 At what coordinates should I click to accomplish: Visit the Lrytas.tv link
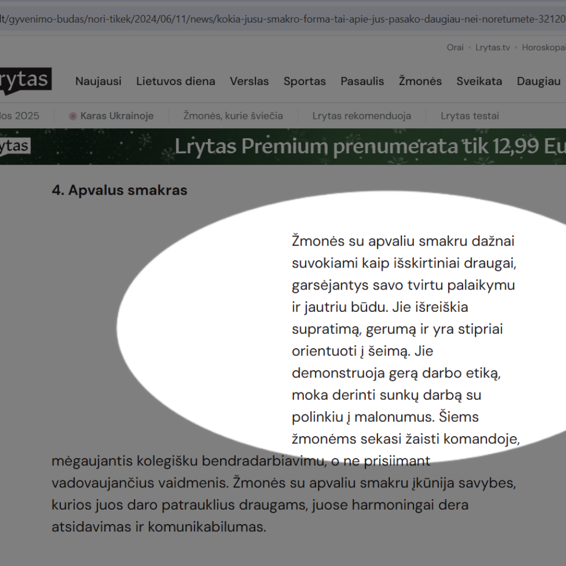[x=492, y=48]
